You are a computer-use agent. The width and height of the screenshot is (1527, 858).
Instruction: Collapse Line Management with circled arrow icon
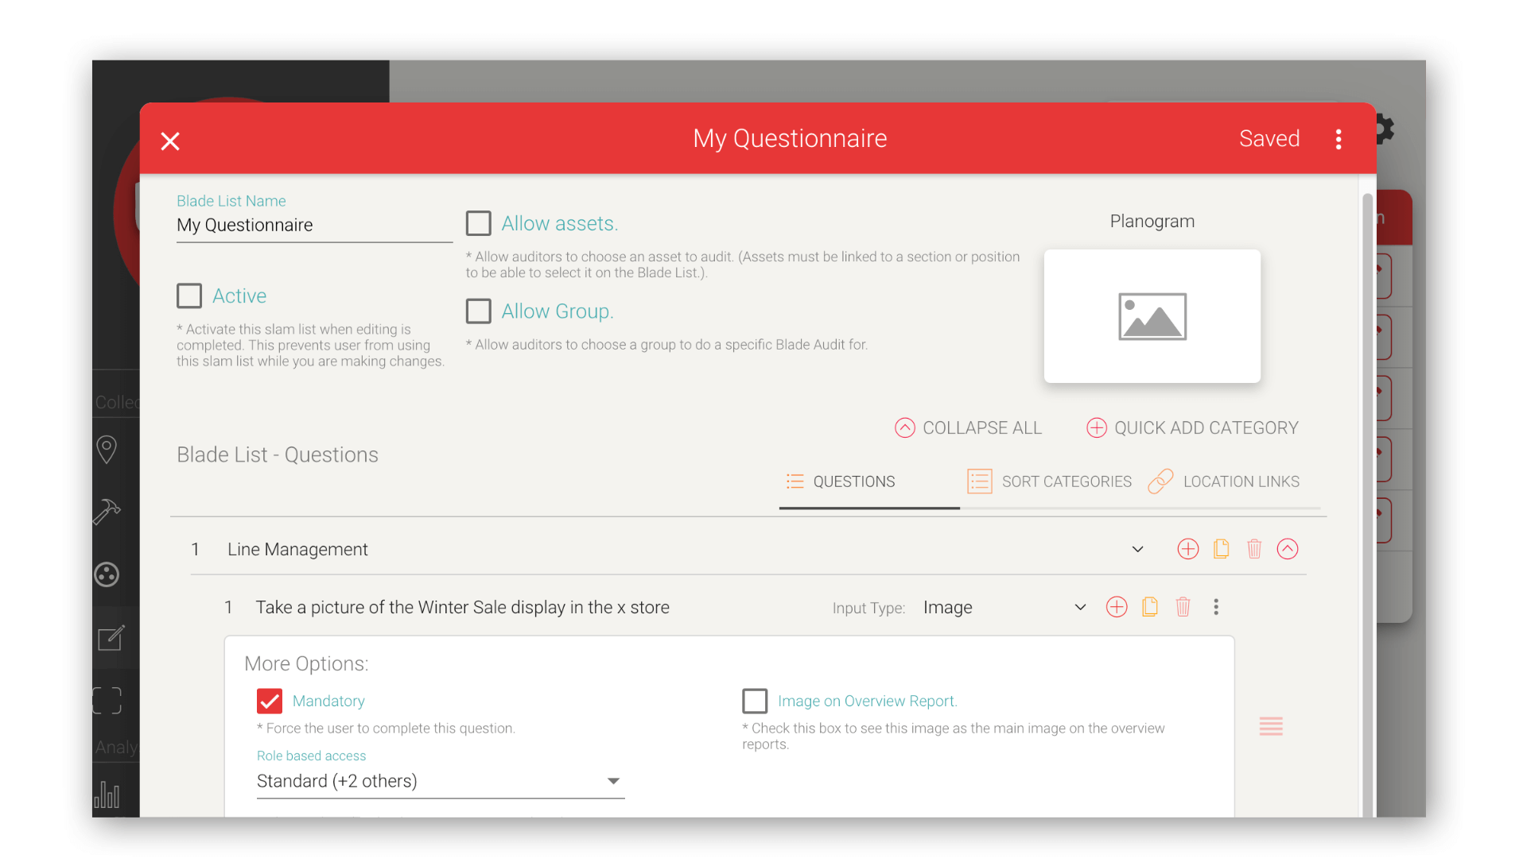pyautogui.click(x=1288, y=549)
